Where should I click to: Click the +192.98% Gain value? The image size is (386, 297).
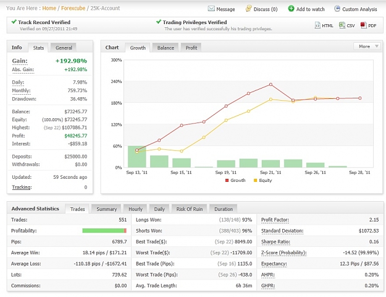pyautogui.click(x=71, y=61)
